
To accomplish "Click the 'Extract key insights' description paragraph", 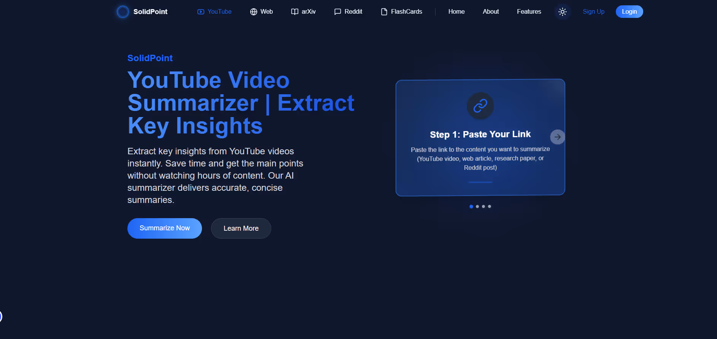I will [x=215, y=176].
